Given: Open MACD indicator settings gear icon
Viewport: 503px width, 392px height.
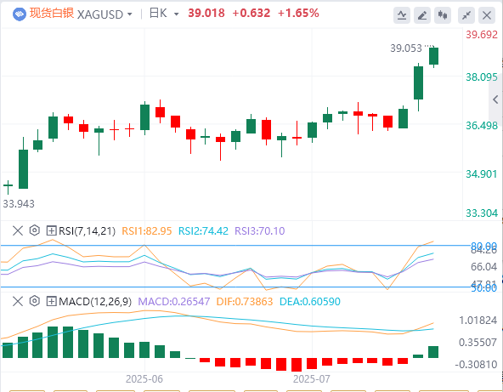Looking at the screenshot, I should [x=34, y=301].
